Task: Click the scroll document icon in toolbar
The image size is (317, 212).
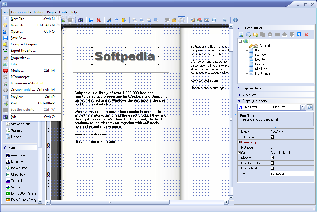Action: [214, 20]
